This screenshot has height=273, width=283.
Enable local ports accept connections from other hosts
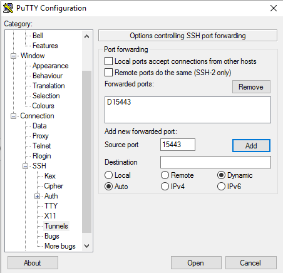tap(108, 61)
